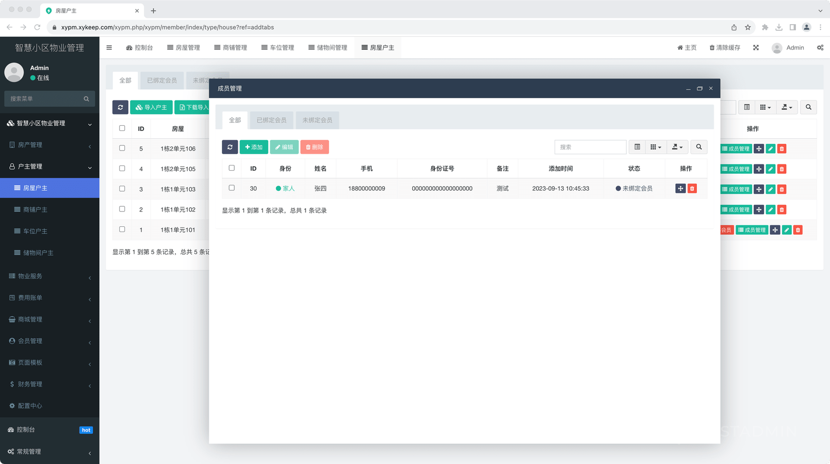
Task: Open the export dropdown in background table toolbar
Action: coord(787,107)
